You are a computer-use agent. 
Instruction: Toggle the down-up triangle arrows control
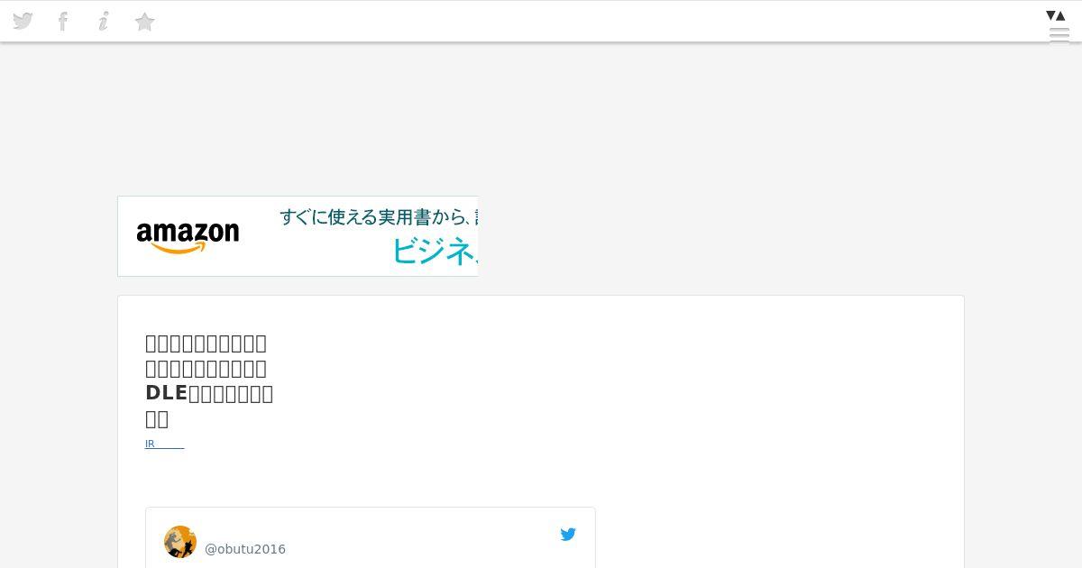tap(1056, 15)
